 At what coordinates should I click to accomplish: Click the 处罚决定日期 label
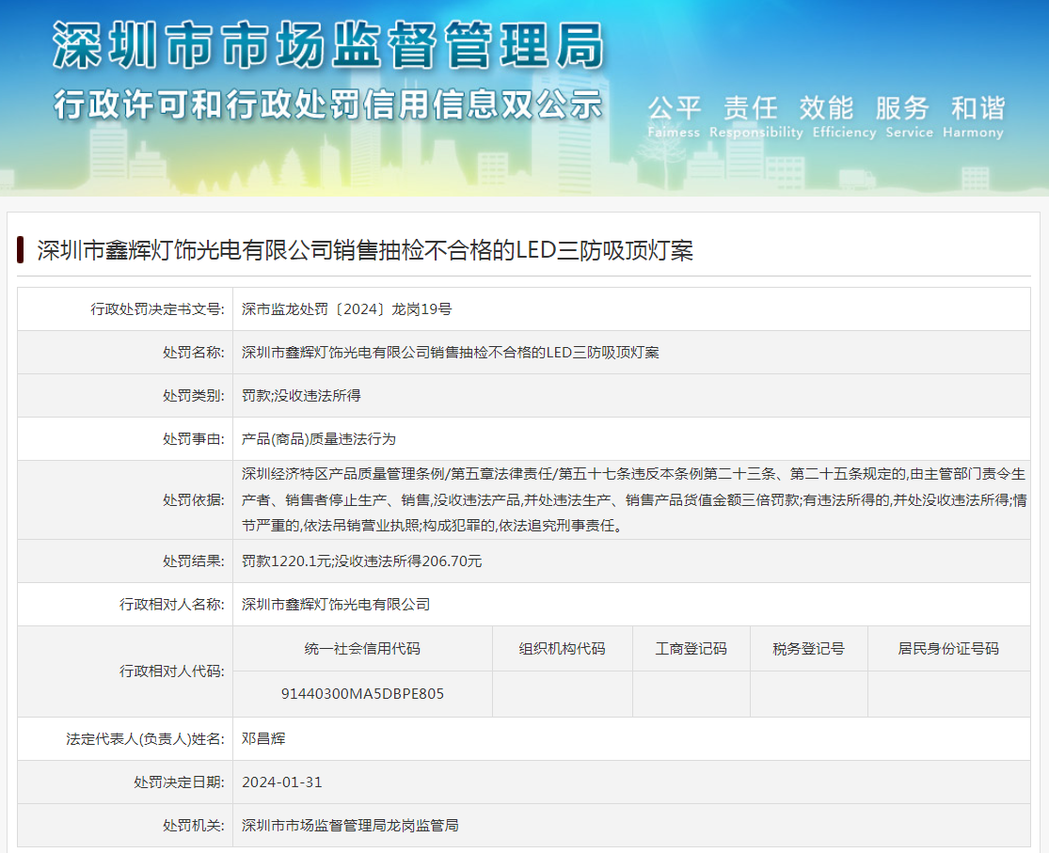point(179,782)
